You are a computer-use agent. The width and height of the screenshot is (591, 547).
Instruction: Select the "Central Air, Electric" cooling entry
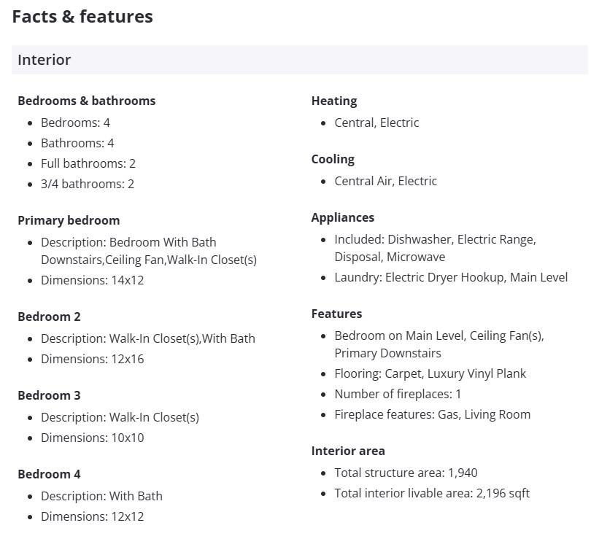click(385, 181)
